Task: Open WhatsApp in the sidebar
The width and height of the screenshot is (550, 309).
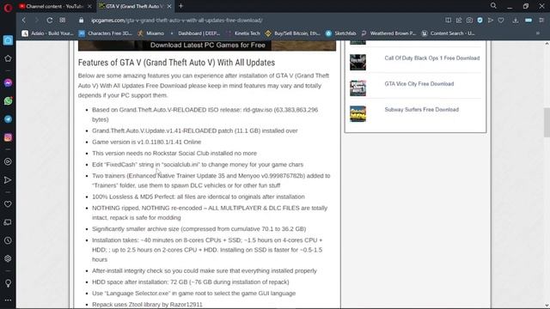Action: click(8, 101)
